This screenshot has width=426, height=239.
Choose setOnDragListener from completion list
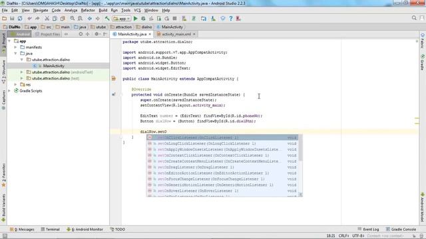pyautogui.click(x=222, y=167)
